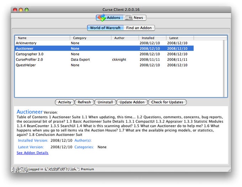Click the green zoom window button
The height and width of the screenshot is (187, 242).
coord(27,10)
